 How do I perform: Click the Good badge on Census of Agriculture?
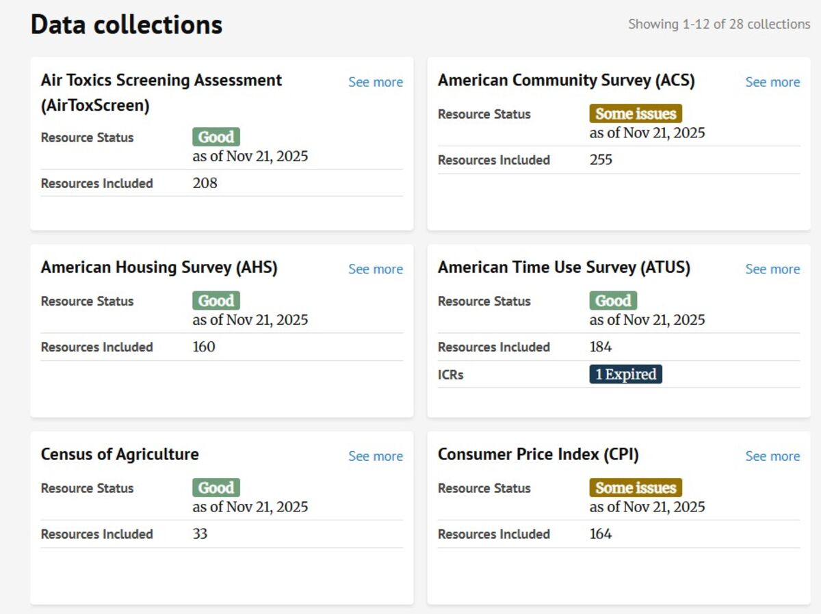tap(216, 488)
